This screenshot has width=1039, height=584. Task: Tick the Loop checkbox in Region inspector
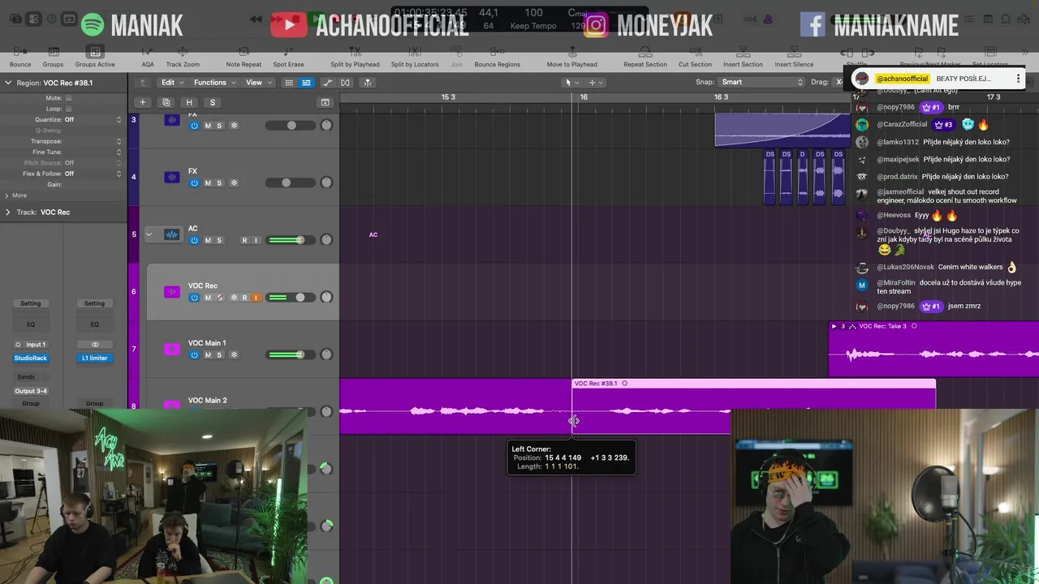[68, 109]
